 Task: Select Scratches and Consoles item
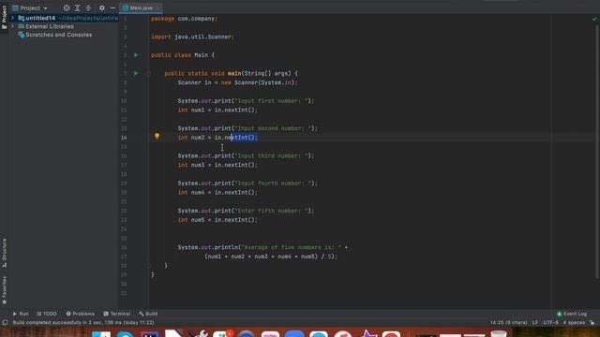[58, 35]
